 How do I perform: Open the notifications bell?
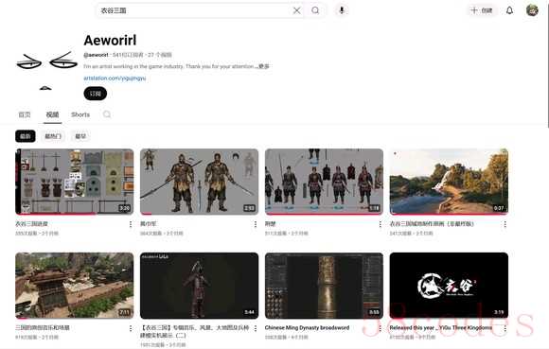click(509, 10)
